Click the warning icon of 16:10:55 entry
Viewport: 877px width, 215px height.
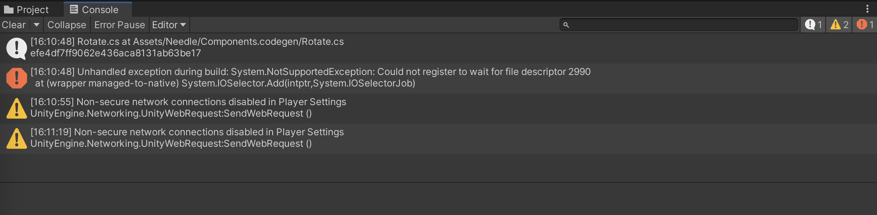click(x=16, y=108)
